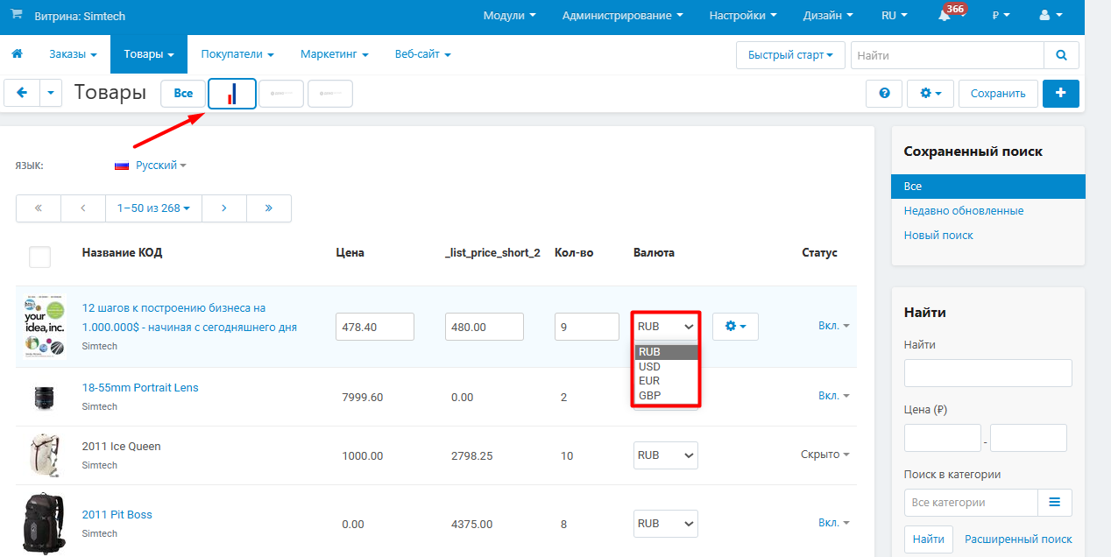Click the storefront cart icon near Витрина
Image resolution: width=1111 pixels, height=557 pixels.
pos(17,16)
